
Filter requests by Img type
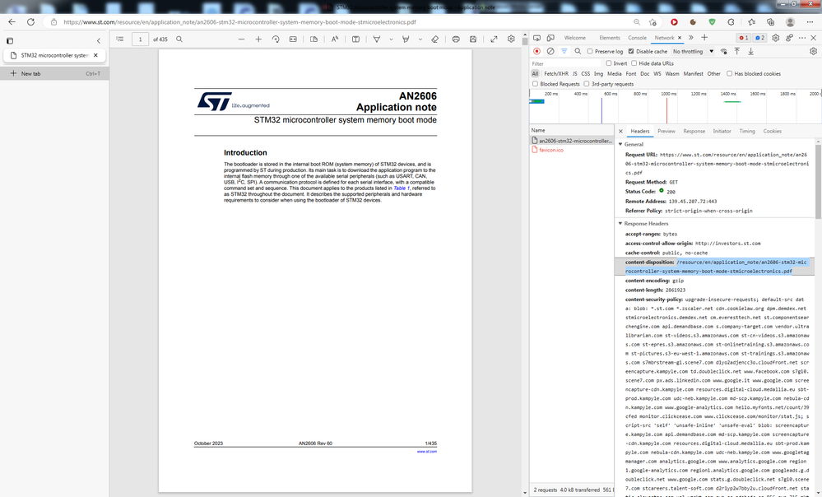click(598, 73)
